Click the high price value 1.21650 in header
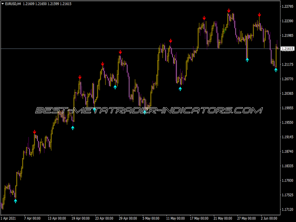Screen dimensions: 296x222 41,4
